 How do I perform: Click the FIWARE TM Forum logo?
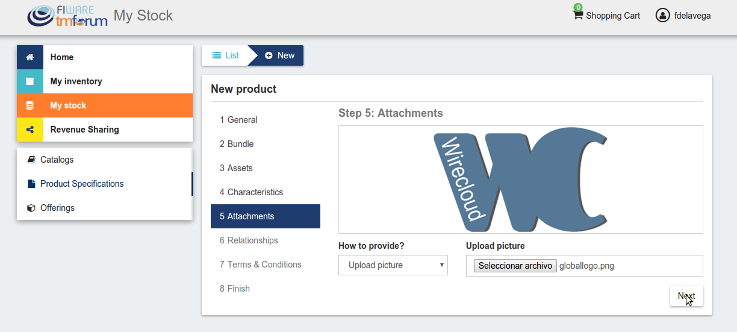point(67,16)
